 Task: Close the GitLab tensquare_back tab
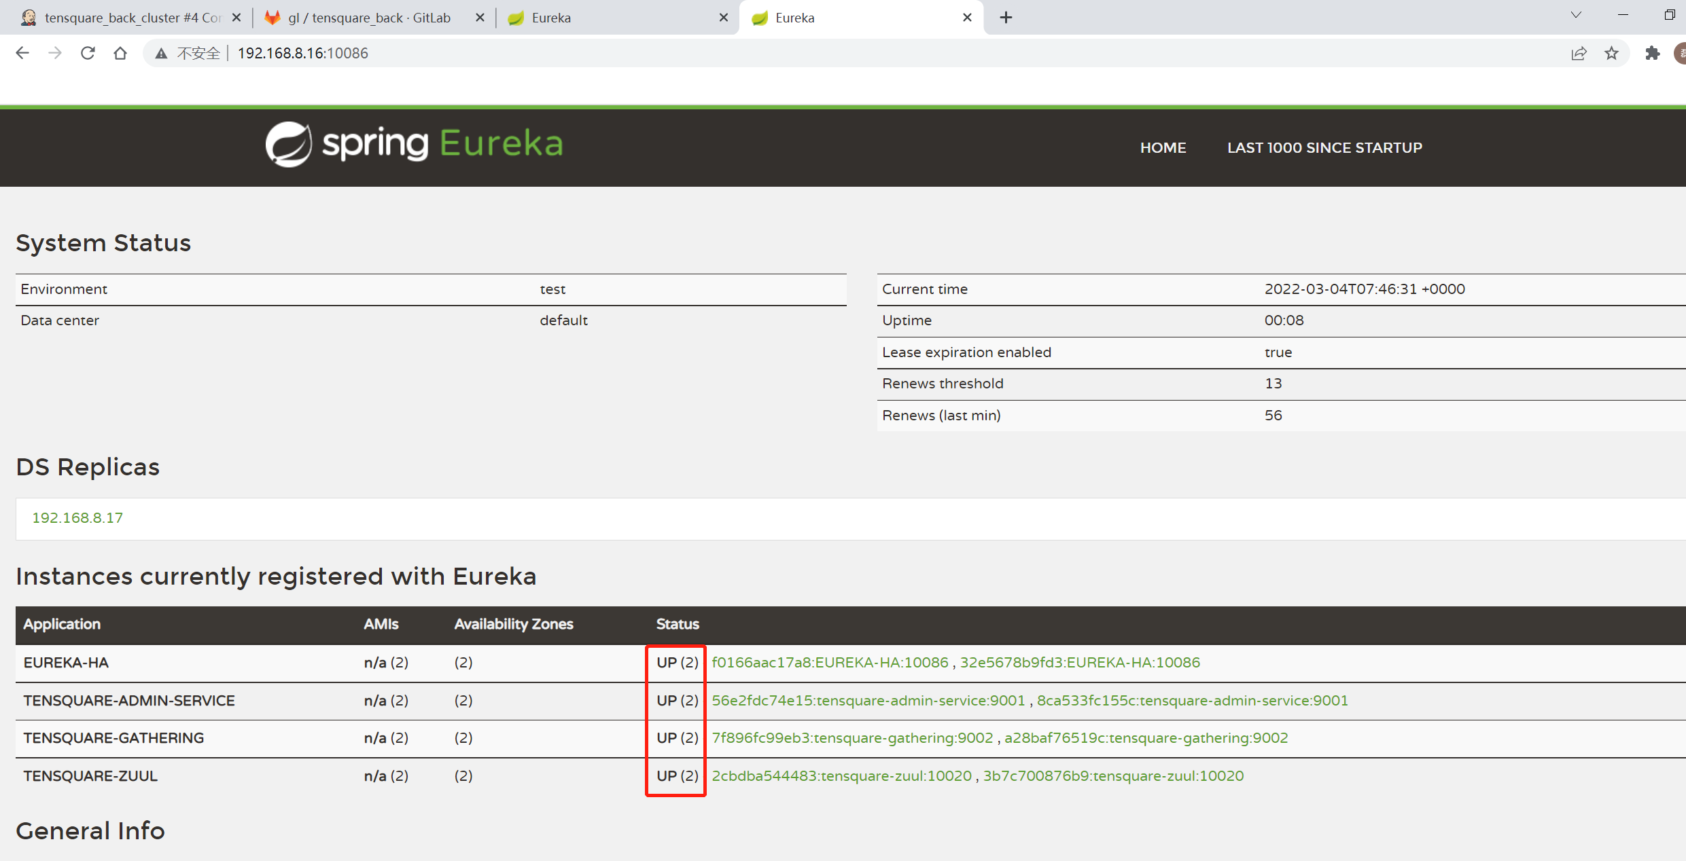point(480,18)
